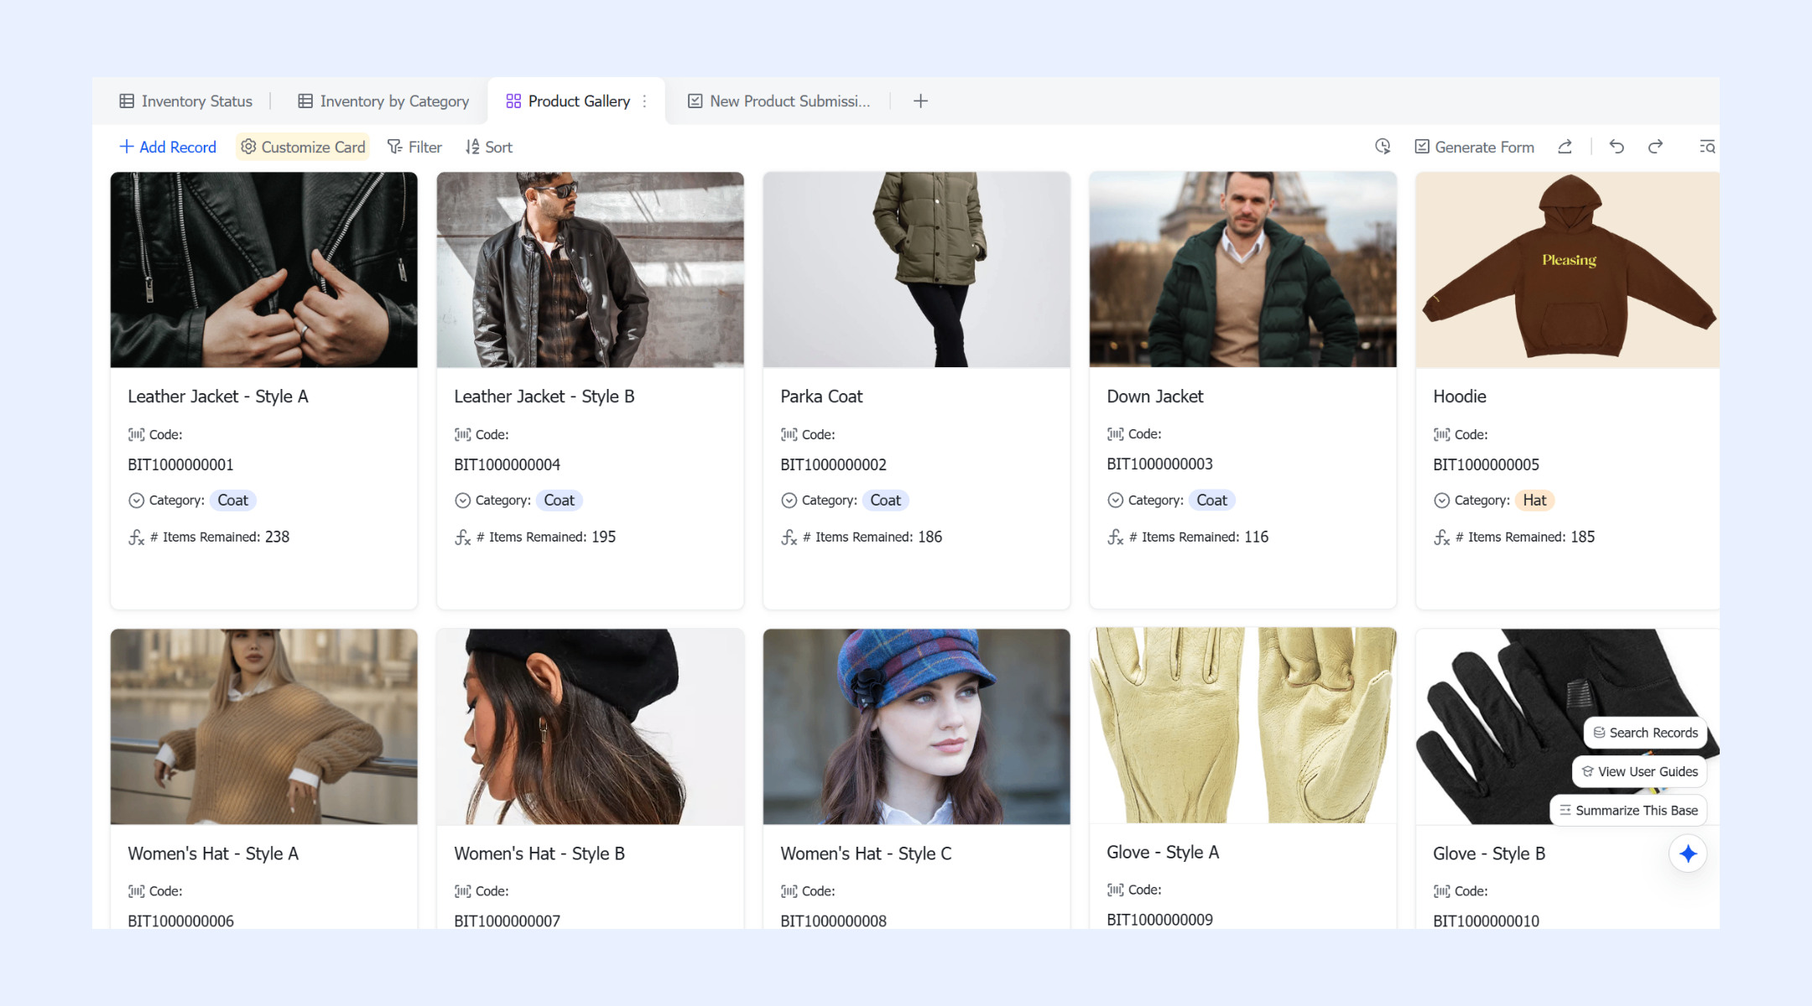Click code BIT1000000004
The height and width of the screenshot is (1006, 1812).
point(508,464)
